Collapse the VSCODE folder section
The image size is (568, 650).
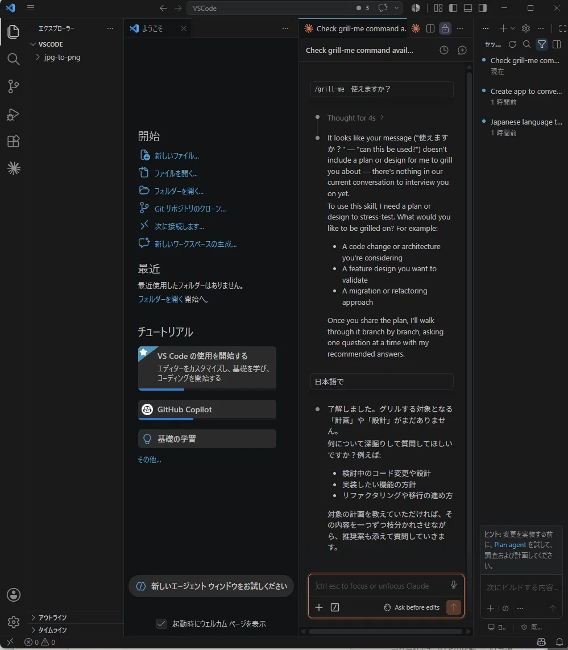pyautogui.click(x=76, y=44)
